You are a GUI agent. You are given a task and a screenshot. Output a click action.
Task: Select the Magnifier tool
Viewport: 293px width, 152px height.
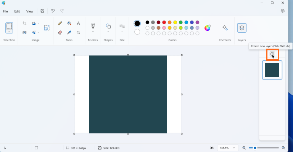pos(79,32)
